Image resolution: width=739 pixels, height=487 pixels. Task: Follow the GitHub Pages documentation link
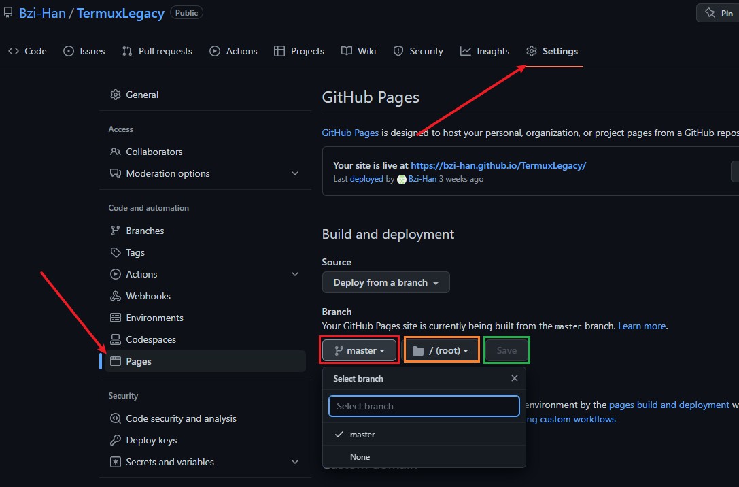click(x=350, y=133)
